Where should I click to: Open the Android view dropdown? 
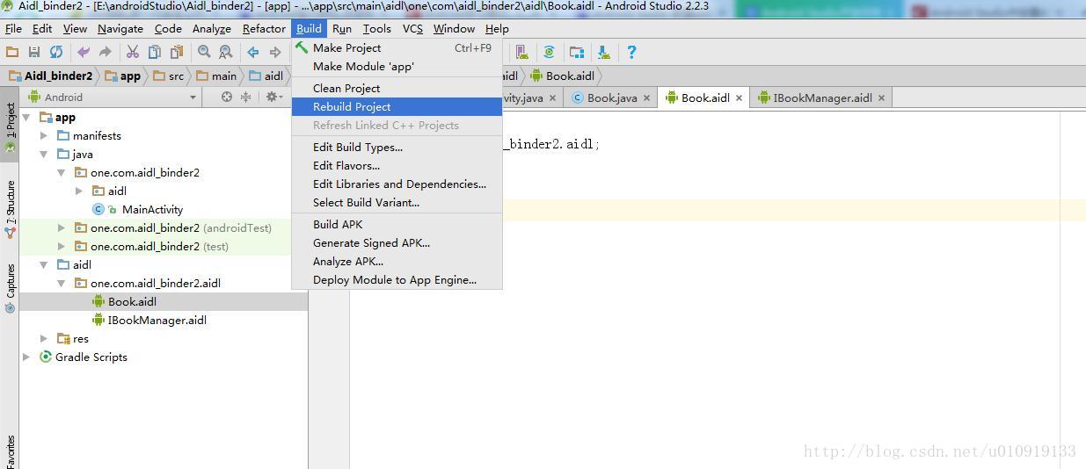point(113,97)
